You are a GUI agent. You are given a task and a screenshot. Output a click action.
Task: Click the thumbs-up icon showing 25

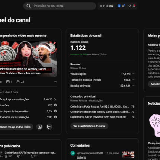18,82
